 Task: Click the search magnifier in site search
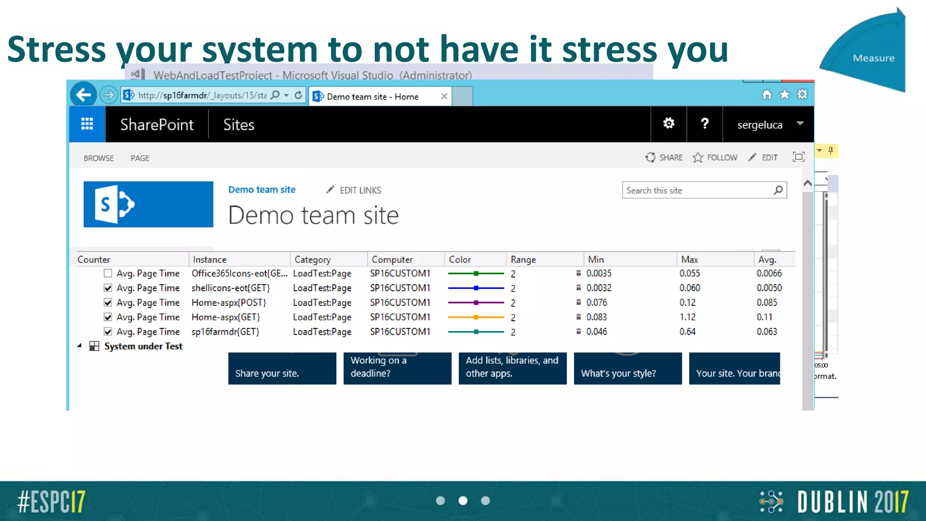tap(778, 190)
